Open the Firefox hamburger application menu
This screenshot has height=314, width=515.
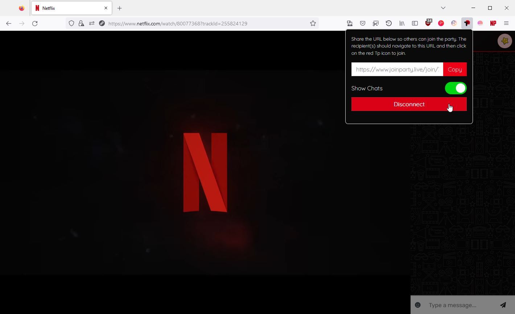click(x=506, y=23)
